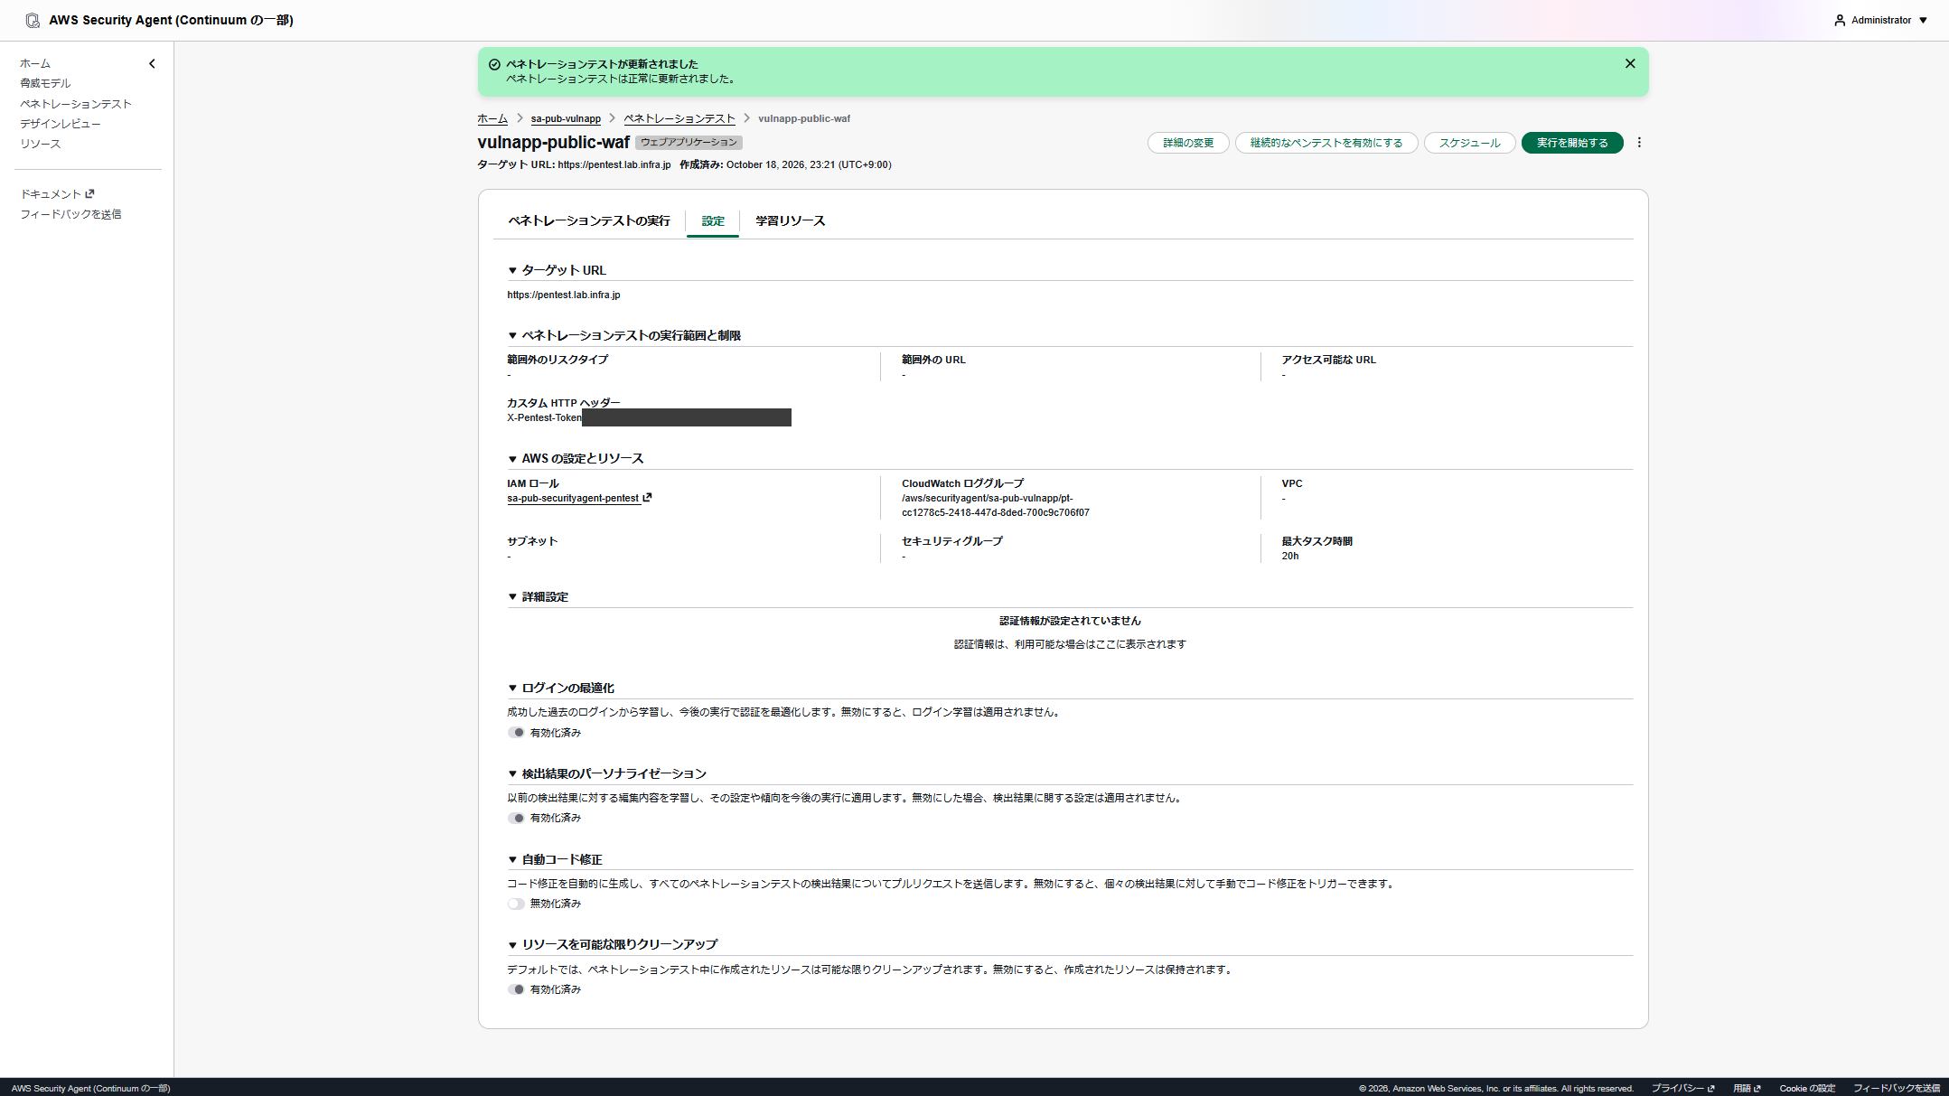Viewport: 1949px width, 1096px height.
Task: Open the three-dot more actions menu
Action: tap(1639, 143)
